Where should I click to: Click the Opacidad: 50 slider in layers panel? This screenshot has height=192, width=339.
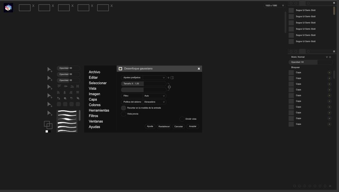coord(311,62)
